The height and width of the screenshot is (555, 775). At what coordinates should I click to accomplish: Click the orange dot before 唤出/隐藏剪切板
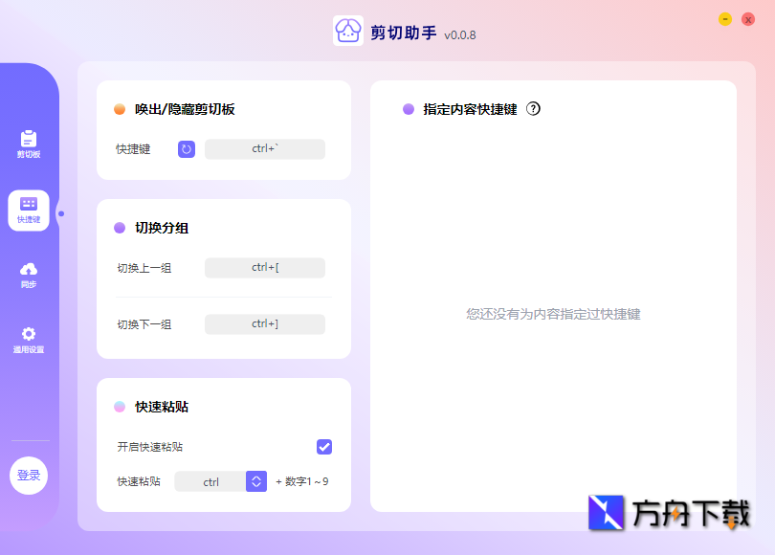pos(118,109)
